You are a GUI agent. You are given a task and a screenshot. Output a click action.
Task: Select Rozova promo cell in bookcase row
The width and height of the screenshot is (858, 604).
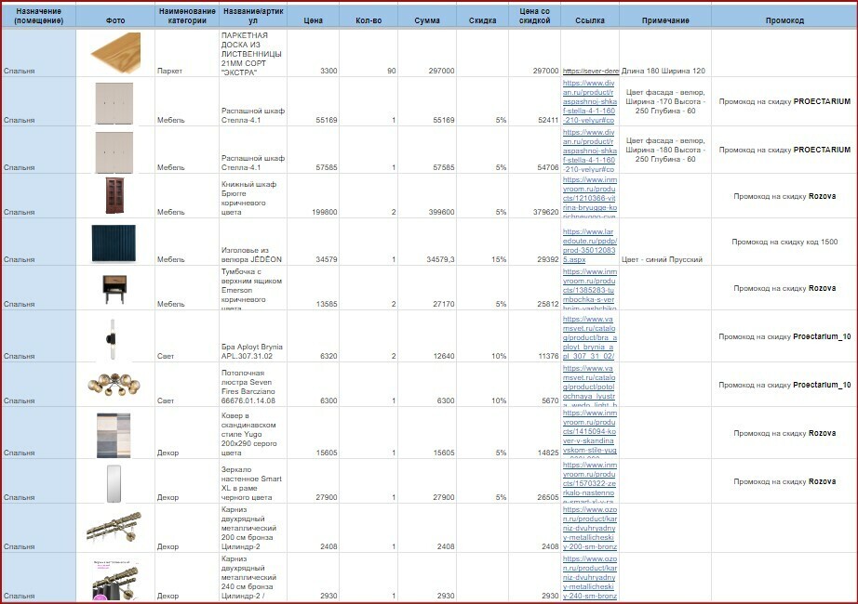[784, 196]
